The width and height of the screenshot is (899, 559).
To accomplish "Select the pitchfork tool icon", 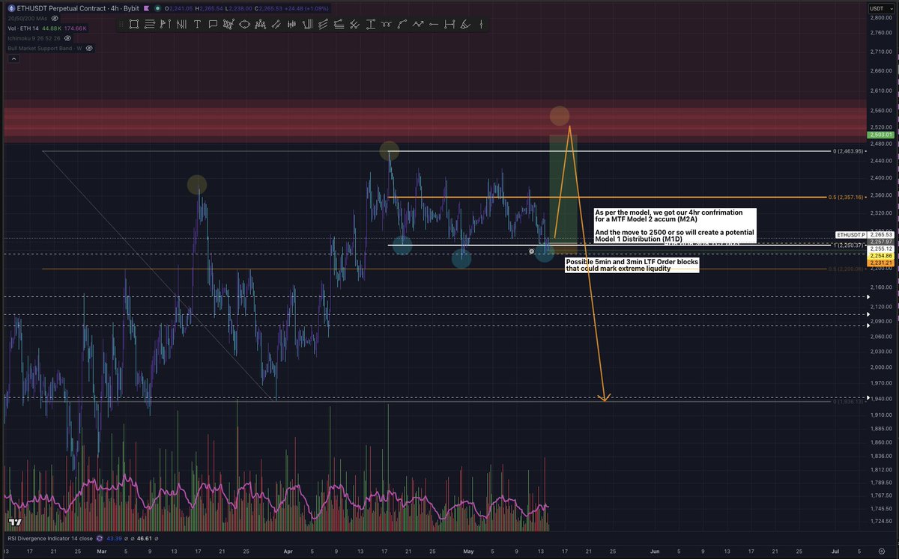I will tap(308, 24).
